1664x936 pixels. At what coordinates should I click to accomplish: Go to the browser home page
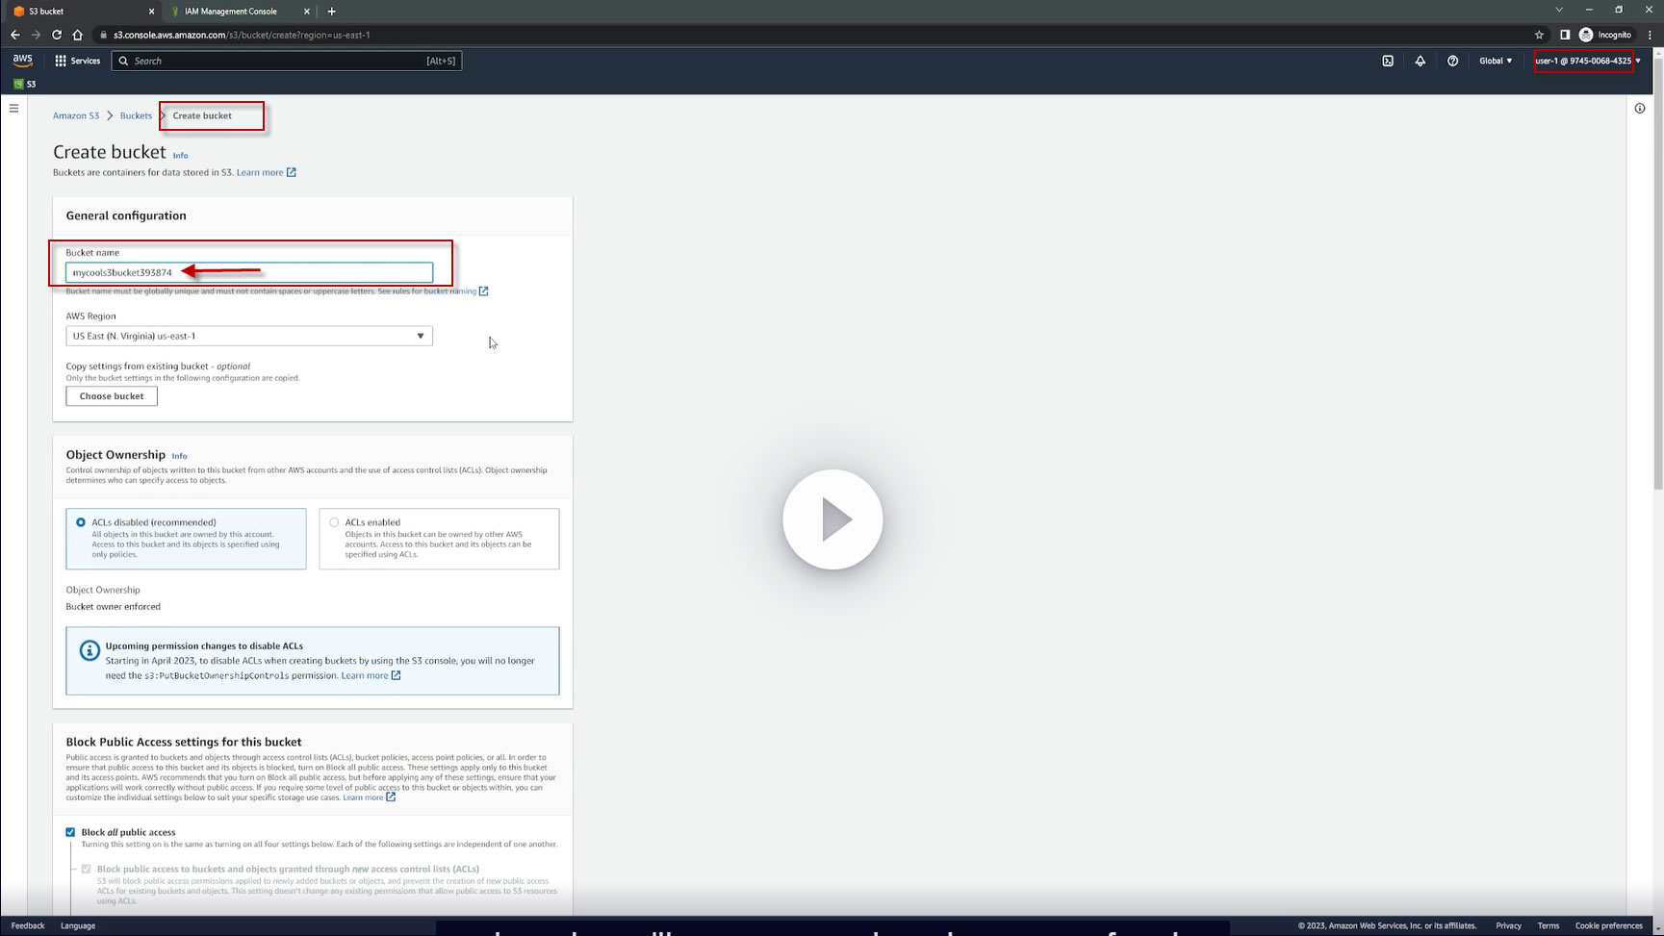point(78,35)
